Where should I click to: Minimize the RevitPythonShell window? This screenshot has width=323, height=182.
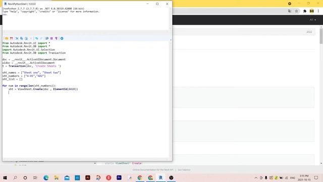click(147, 4)
